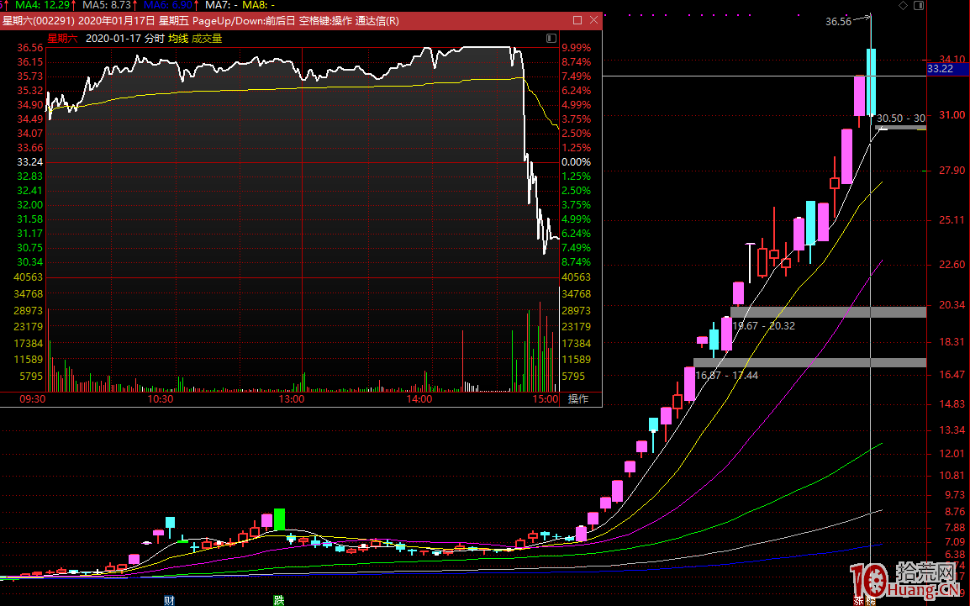Image resolution: width=970 pixels, height=606 pixels.
Task: Click the MA5: 8.73 indicator label
Action: tap(108, 5)
